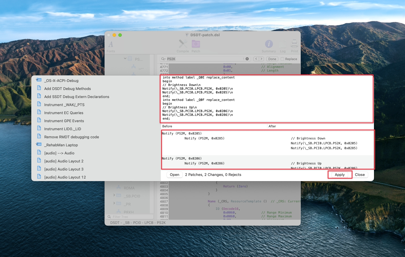Enable the Replace checkbox
The image size is (405, 257).
pyautogui.click(x=282, y=59)
